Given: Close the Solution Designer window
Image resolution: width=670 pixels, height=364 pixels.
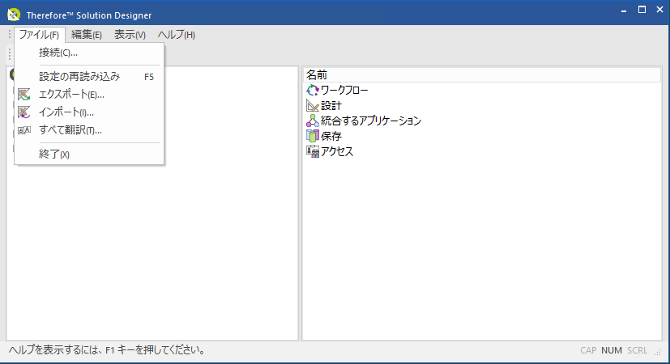Looking at the screenshot, I should coord(659,10).
